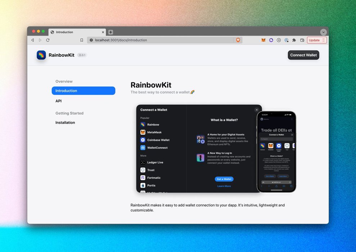Click the localhost address bar
The height and width of the screenshot is (252, 356).
(165, 40)
